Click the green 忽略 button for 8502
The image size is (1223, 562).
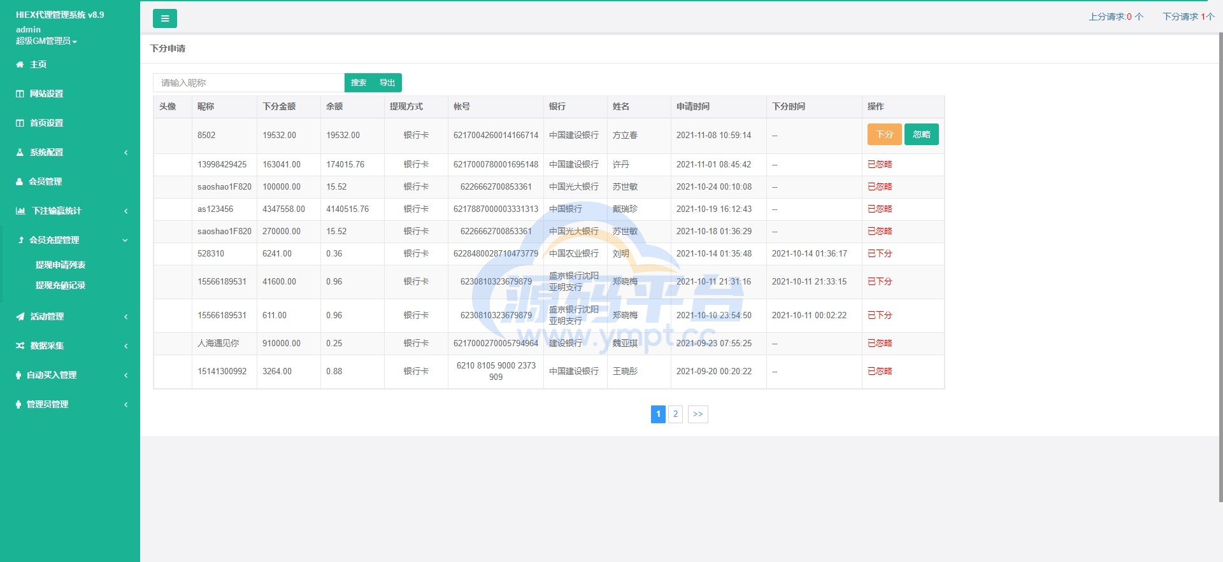point(922,134)
